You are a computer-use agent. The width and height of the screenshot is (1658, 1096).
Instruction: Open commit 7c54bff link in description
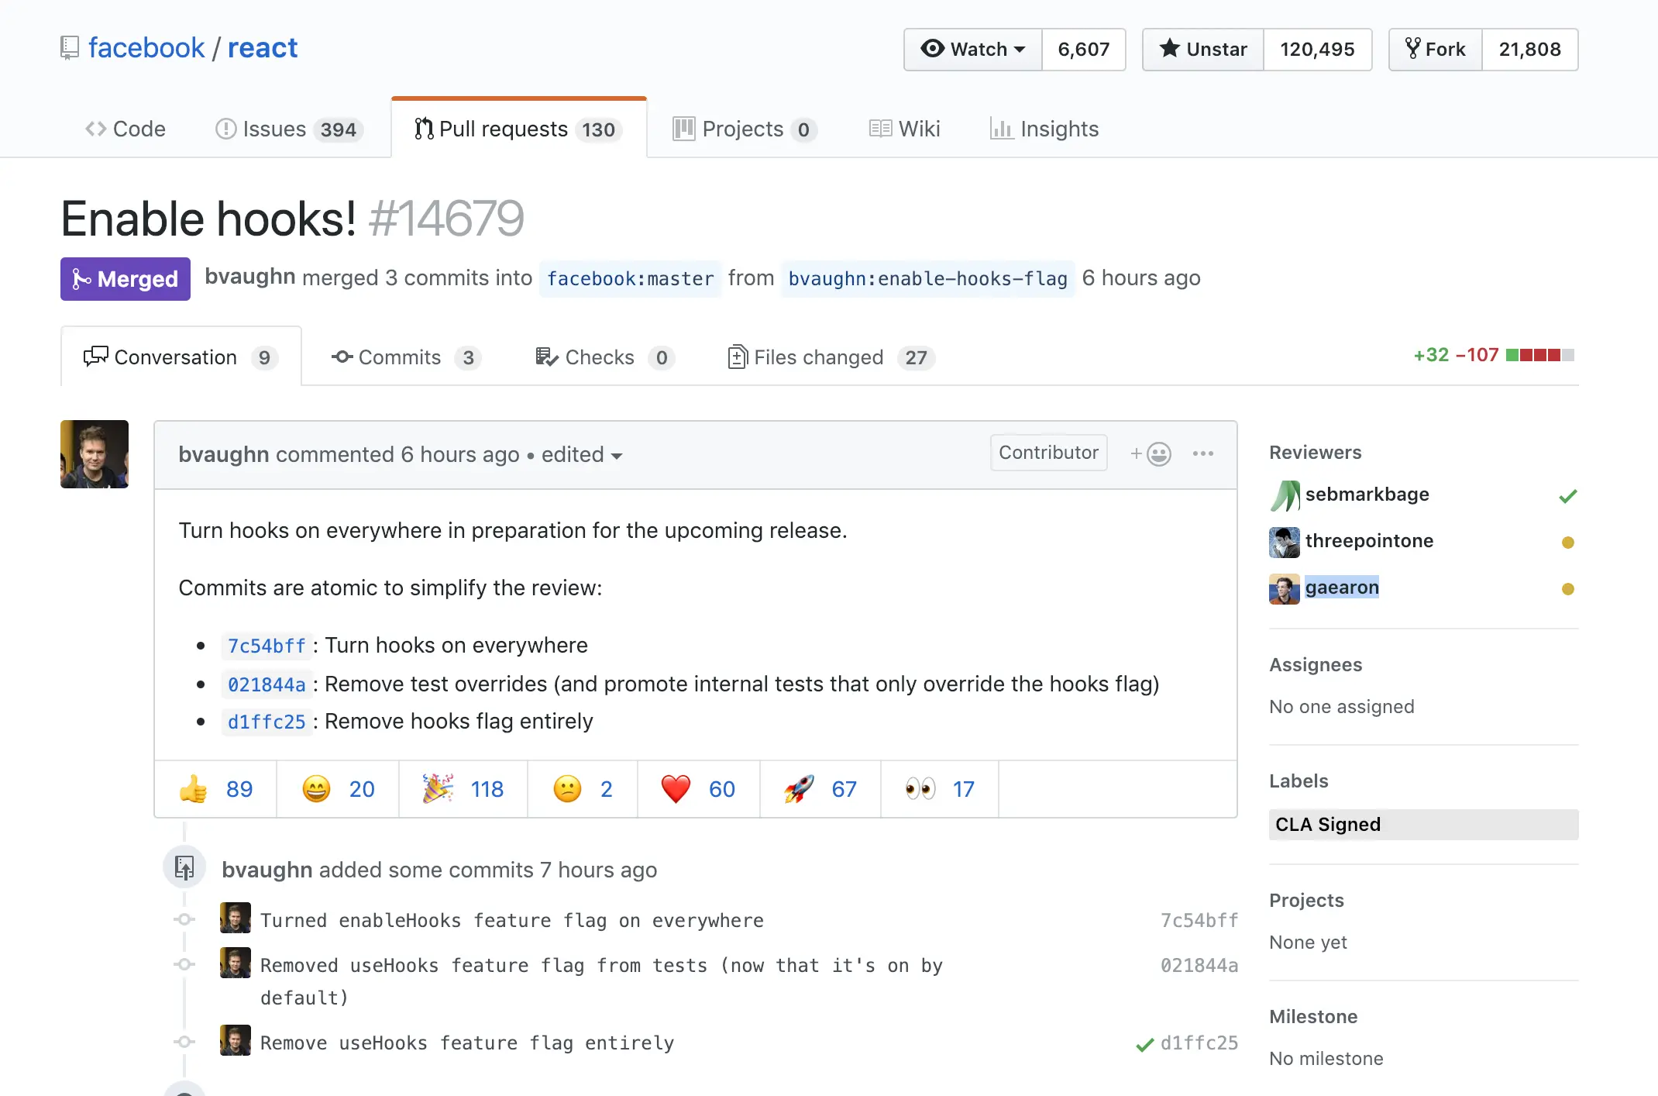click(x=267, y=646)
